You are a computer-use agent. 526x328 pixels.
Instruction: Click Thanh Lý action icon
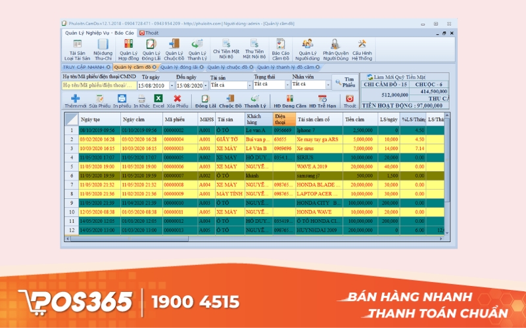255,101
